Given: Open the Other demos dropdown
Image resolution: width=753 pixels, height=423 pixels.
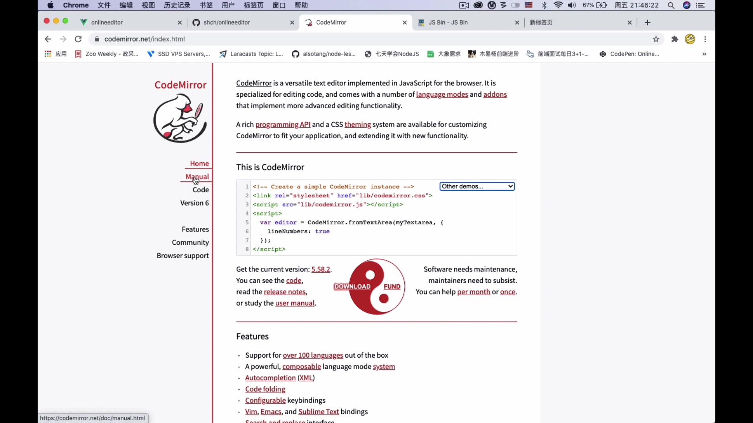Looking at the screenshot, I should click(x=477, y=186).
